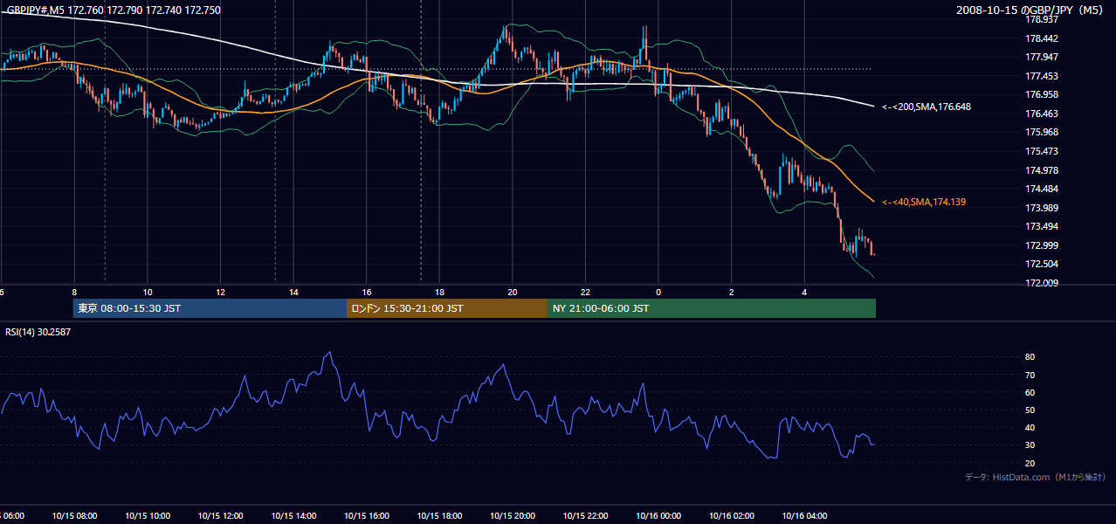Click the 東京 08:00-15:30 JST session bar

coord(210,308)
